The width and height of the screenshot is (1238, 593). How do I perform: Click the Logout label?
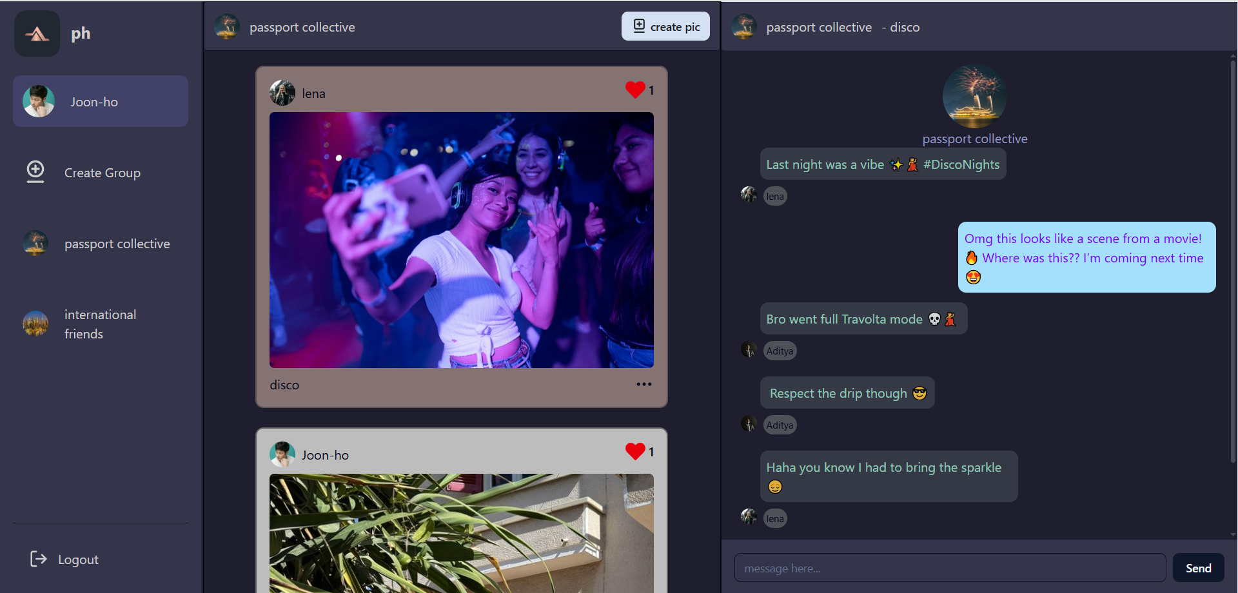pyautogui.click(x=78, y=559)
